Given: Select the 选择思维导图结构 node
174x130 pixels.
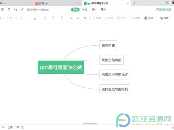Looking at the screenshot, I should click(x=115, y=89).
